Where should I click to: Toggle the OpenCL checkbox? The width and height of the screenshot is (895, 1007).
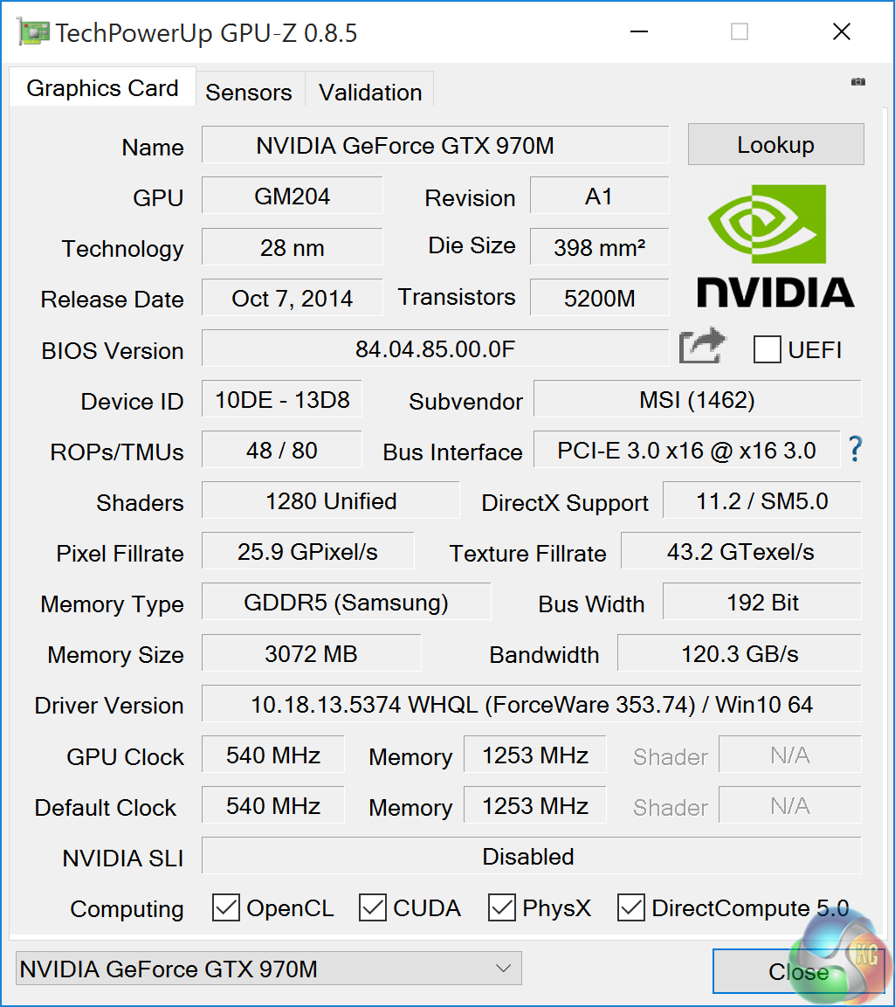226,908
